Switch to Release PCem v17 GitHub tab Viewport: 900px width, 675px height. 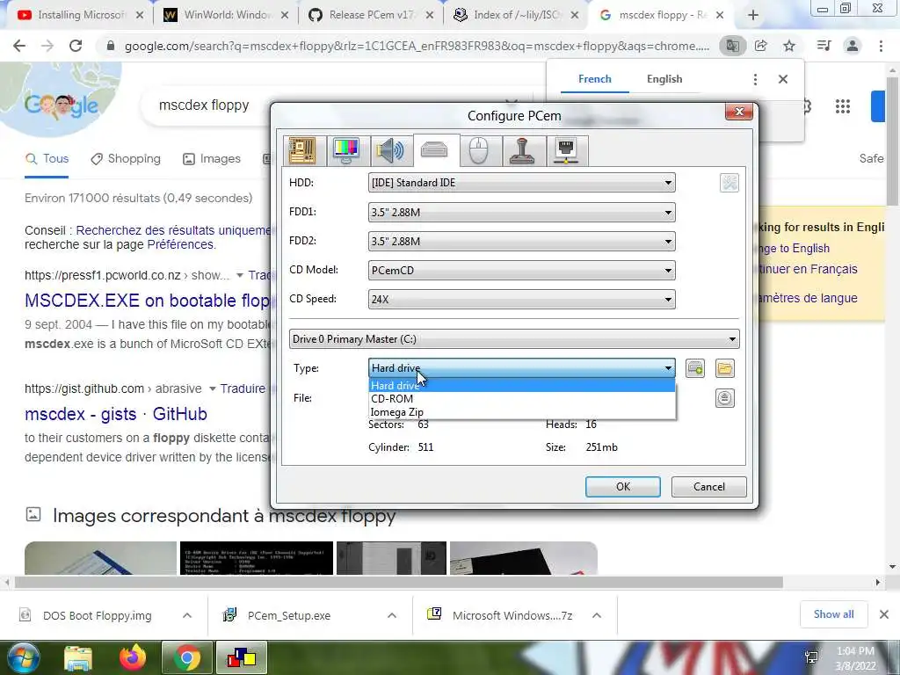pos(372,15)
